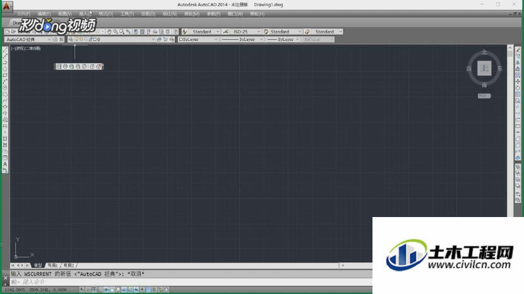524x294 pixels.
Task: Open the 修改(M) menu
Action: point(192,14)
